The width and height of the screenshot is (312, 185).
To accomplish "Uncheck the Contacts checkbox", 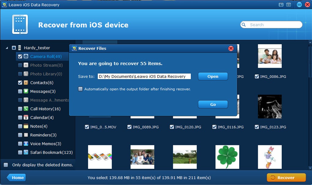I will pyautogui.click(x=20, y=82).
